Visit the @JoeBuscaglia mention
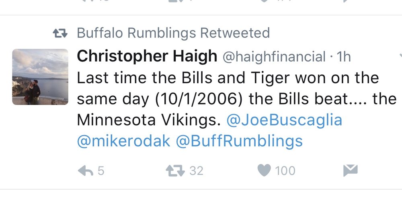The image size is (402, 199). click(284, 120)
